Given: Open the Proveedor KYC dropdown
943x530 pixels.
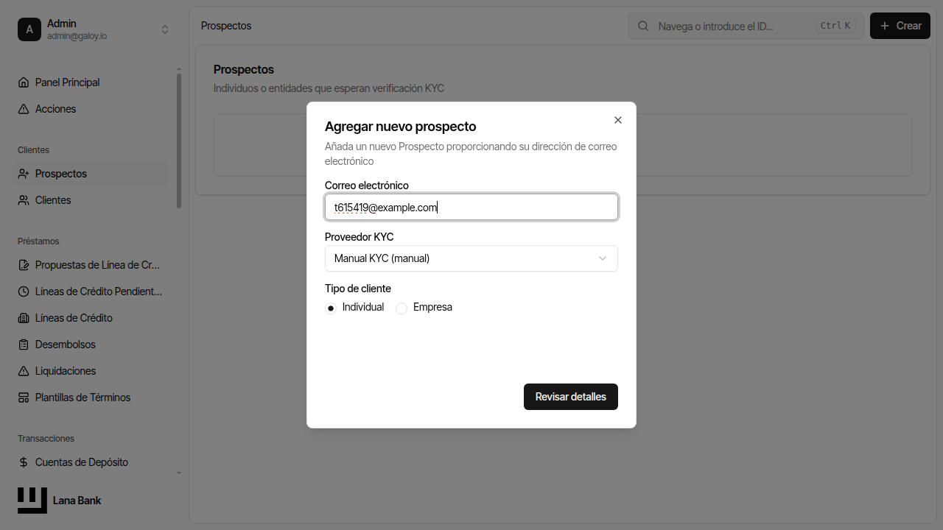Looking at the screenshot, I should (471, 258).
